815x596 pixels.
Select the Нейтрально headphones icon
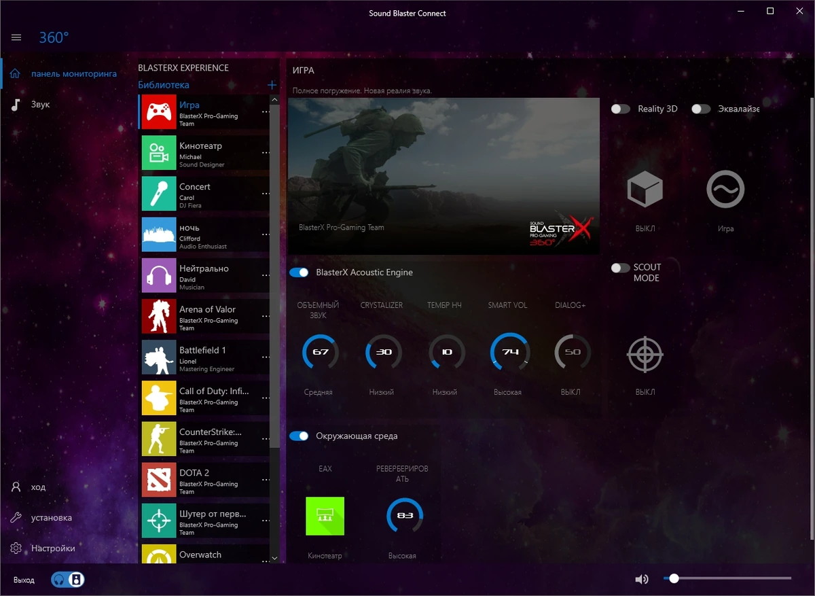159,275
